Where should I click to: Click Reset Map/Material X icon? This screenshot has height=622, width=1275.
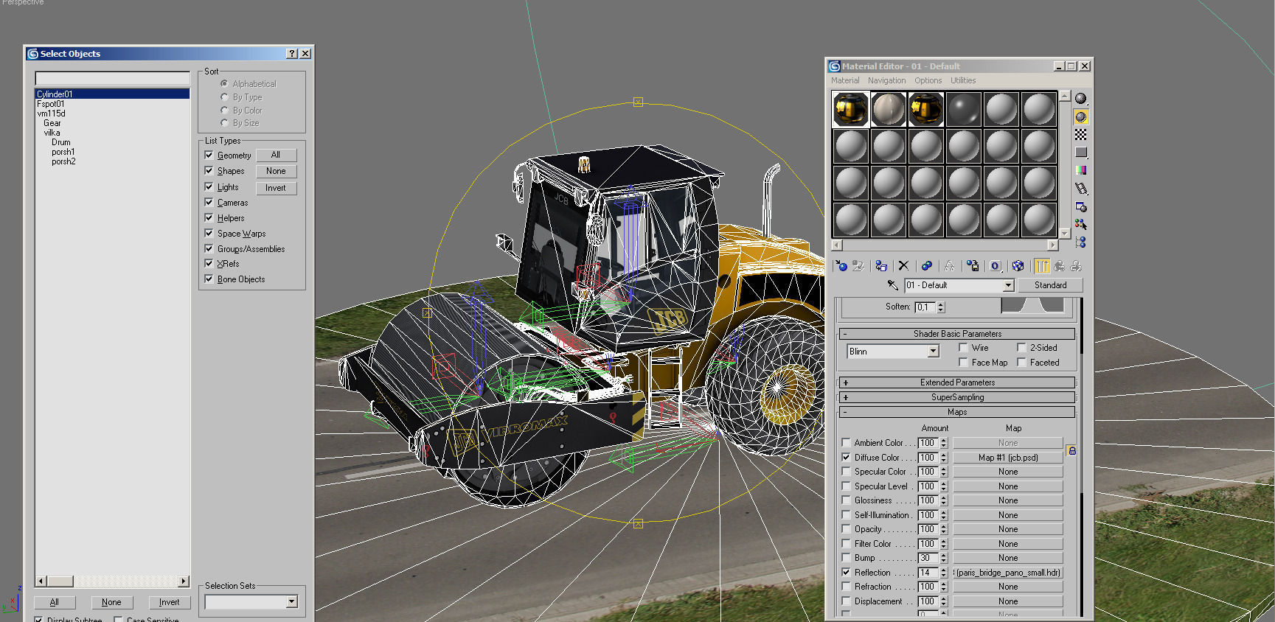click(903, 266)
